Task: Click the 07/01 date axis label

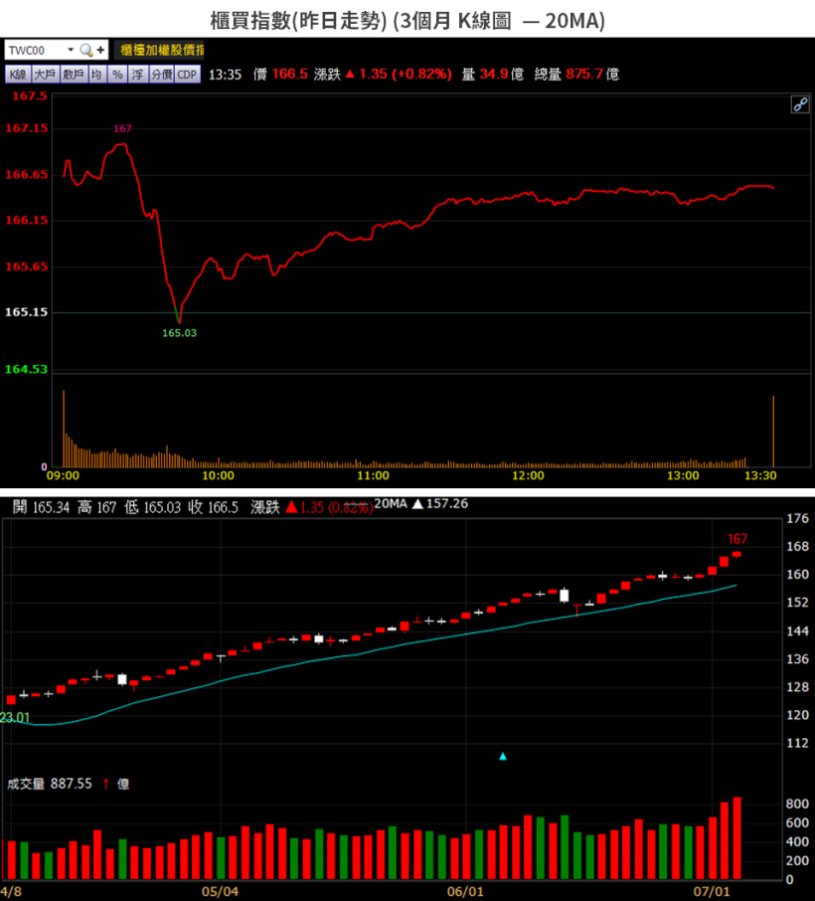Action: coord(711,891)
